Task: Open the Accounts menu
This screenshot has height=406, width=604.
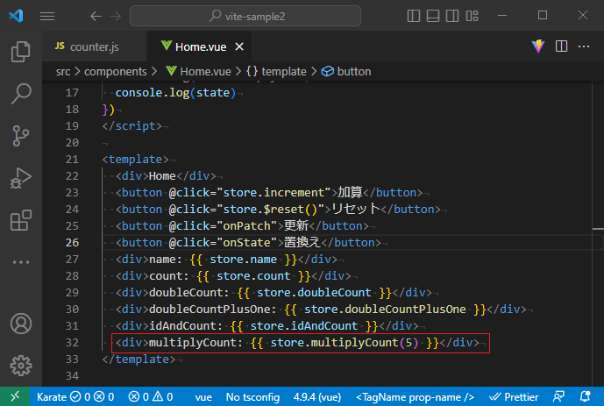Action: (21, 324)
